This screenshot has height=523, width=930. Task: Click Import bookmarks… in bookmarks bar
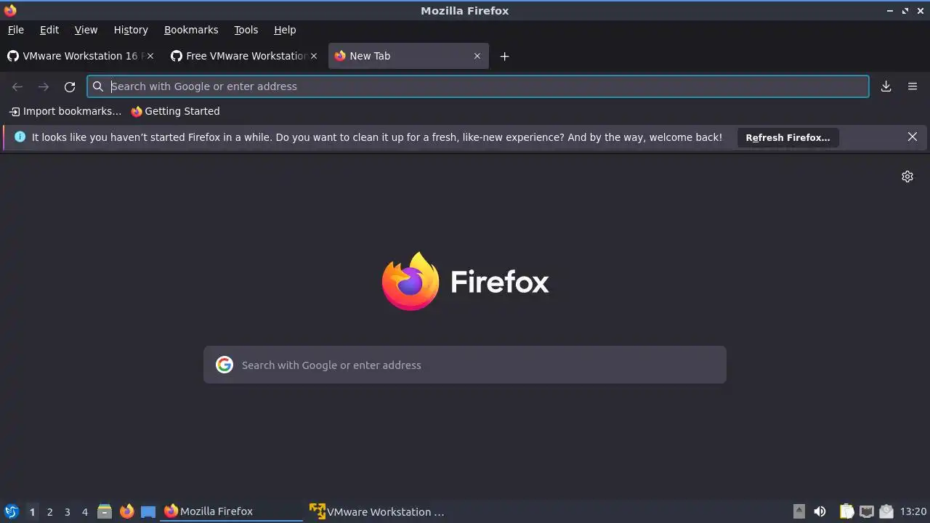(65, 111)
